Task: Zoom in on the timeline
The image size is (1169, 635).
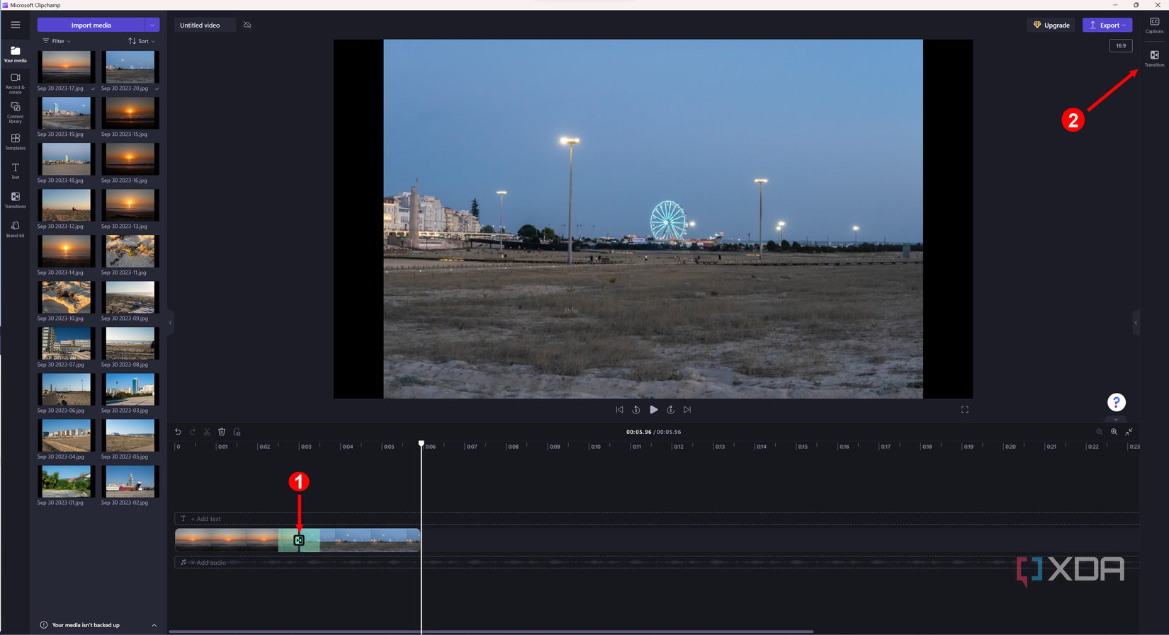Action: point(1114,432)
